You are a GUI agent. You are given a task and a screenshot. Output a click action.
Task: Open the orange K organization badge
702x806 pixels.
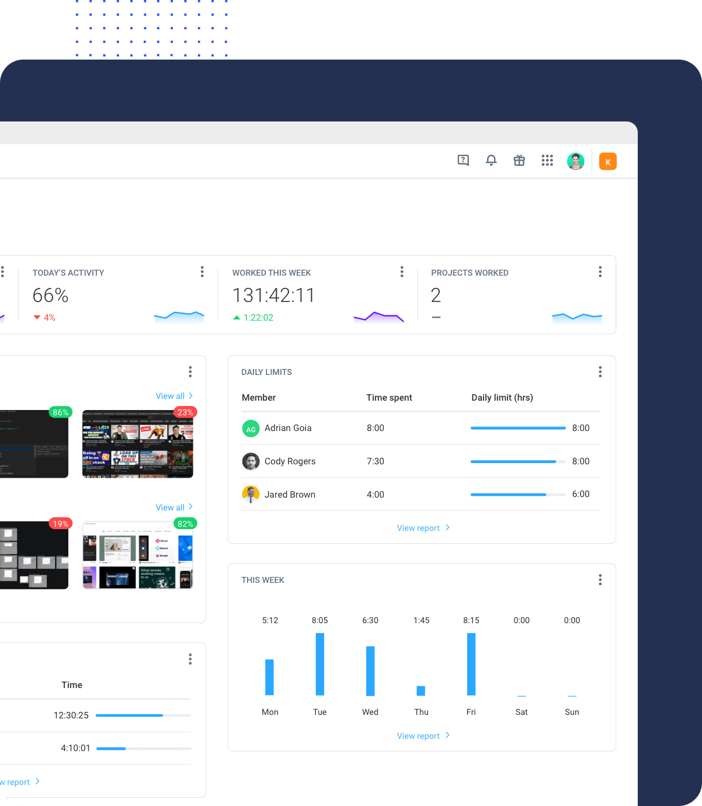tap(608, 162)
